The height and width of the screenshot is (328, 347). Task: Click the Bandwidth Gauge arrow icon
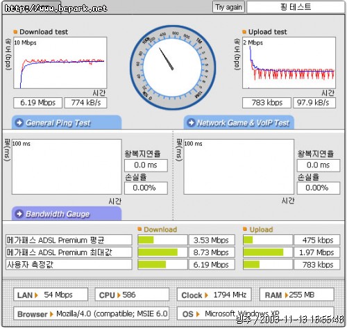(19, 214)
